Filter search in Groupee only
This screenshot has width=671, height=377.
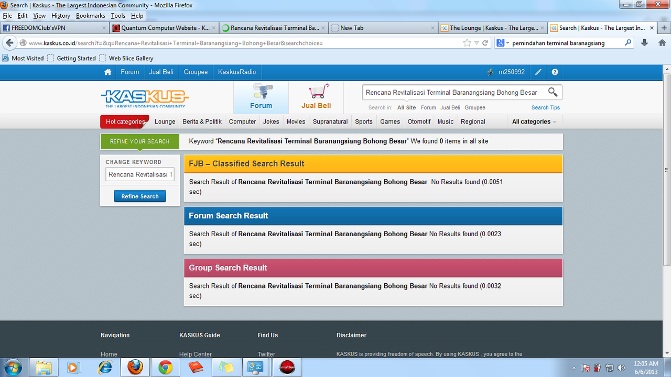coord(475,107)
